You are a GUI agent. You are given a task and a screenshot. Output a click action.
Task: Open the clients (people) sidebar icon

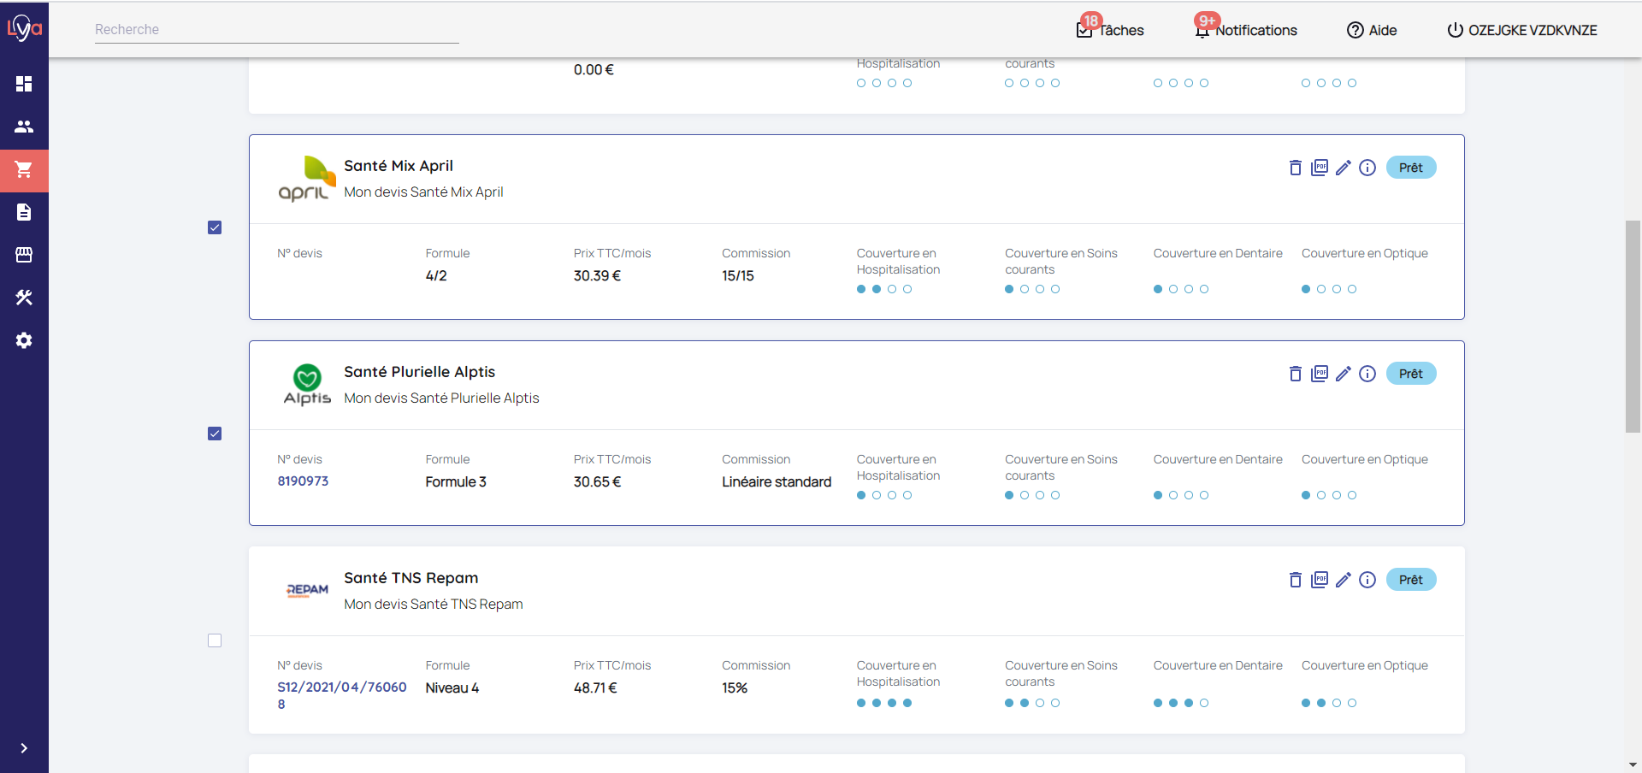pyautogui.click(x=24, y=127)
